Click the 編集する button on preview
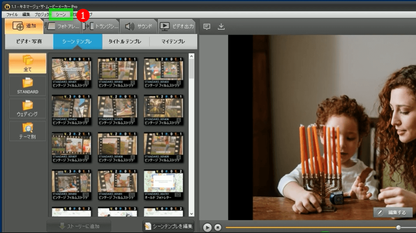The height and width of the screenshot is (233, 416). click(x=393, y=213)
